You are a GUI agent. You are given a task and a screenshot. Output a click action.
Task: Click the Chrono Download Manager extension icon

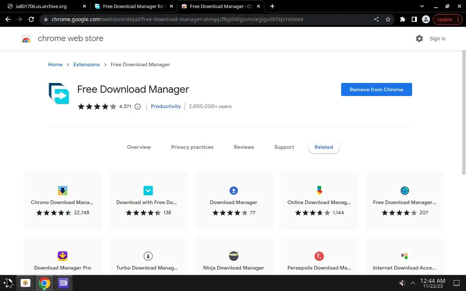[x=63, y=191]
